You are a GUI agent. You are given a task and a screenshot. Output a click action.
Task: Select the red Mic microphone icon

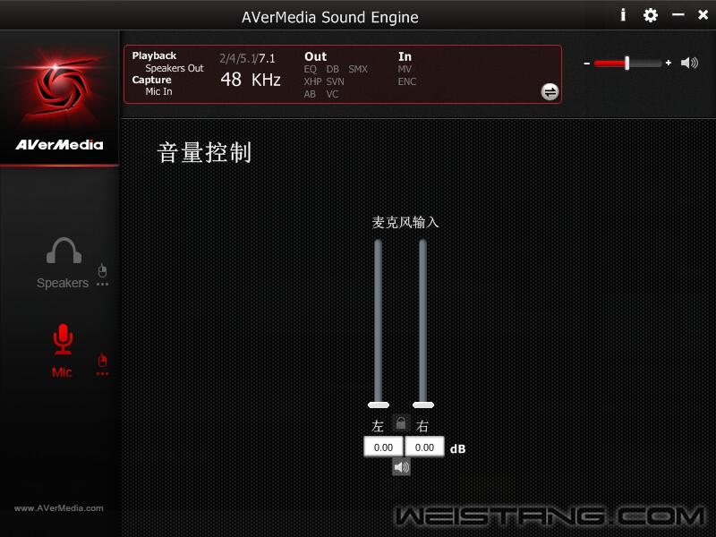pos(63,339)
